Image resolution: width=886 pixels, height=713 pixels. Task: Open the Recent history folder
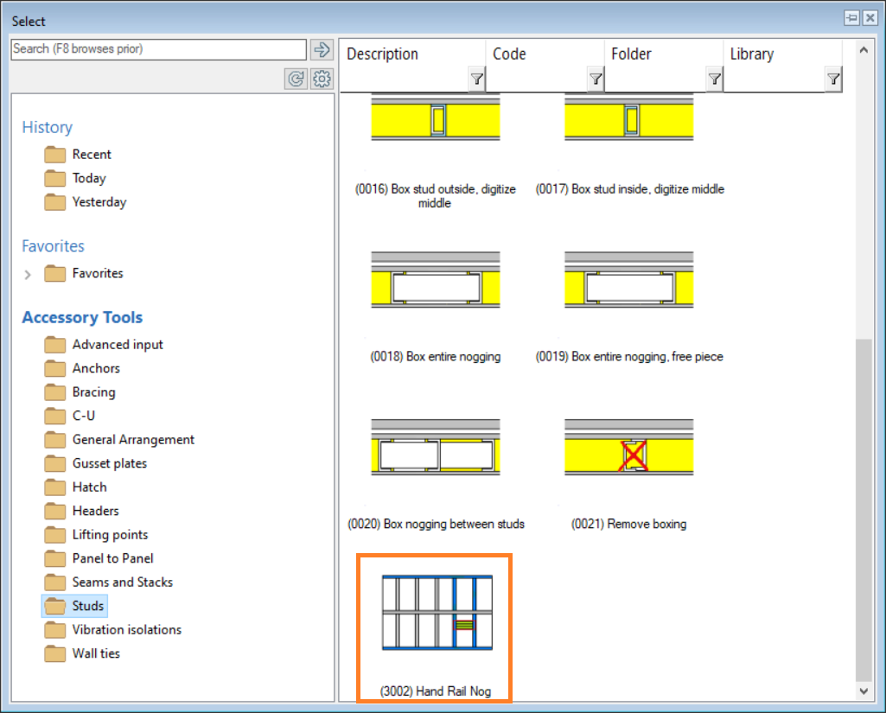[91, 155]
